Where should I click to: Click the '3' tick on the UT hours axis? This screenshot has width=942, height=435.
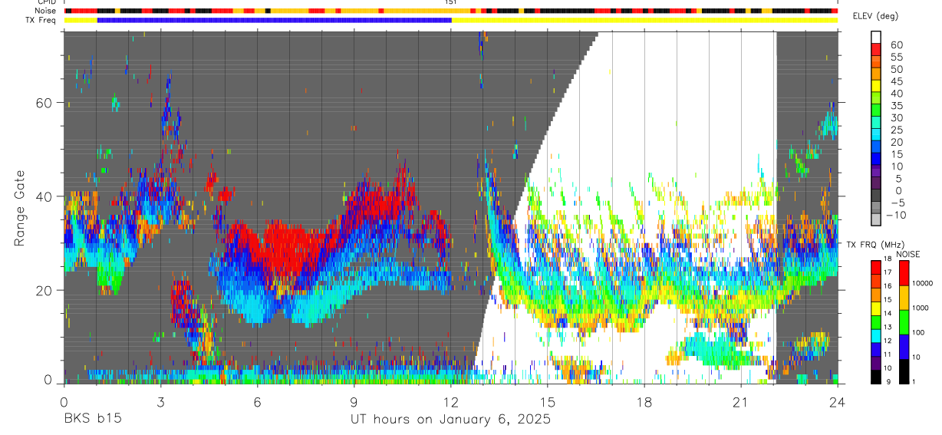pyautogui.click(x=160, y=402)
